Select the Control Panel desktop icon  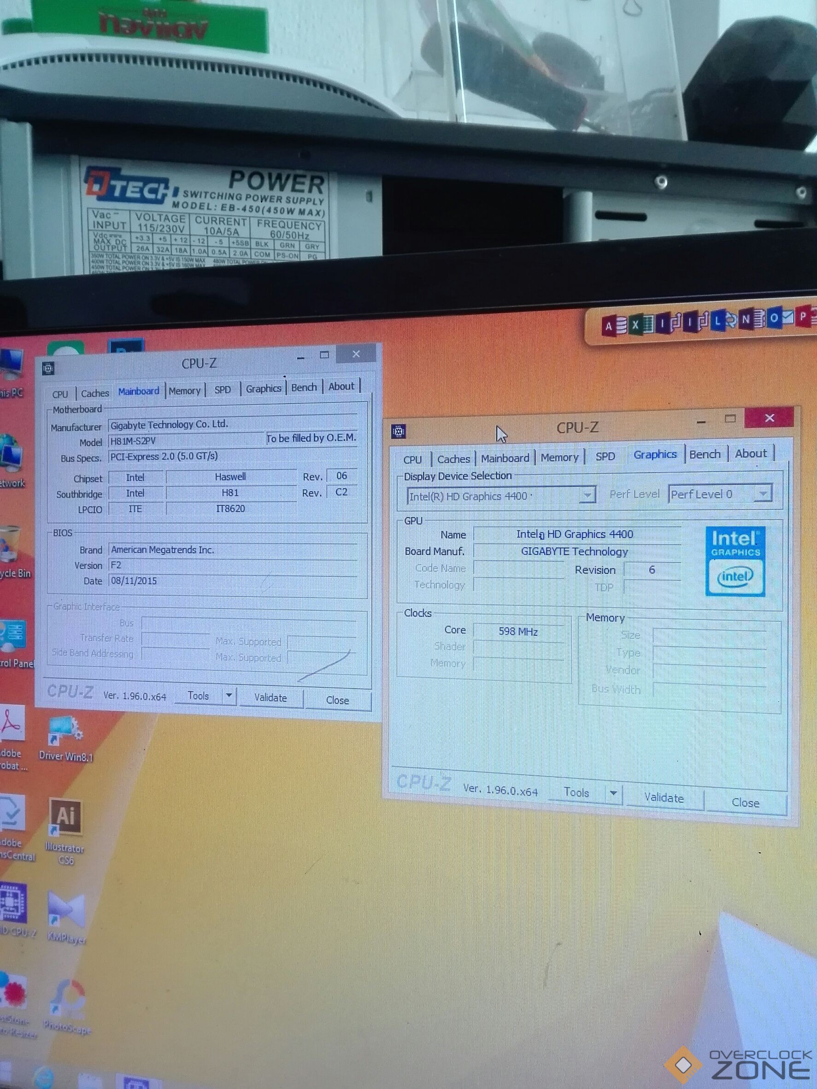tap(16, 645)
